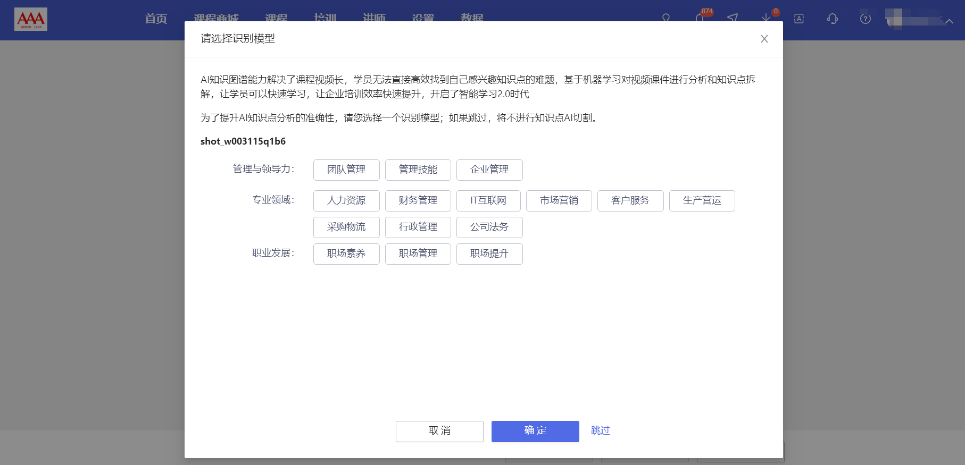Image resolution: width=965 pixels, height=465 pixels.
Task: Go to 首页 in top navigation
Action: [156, 19]
